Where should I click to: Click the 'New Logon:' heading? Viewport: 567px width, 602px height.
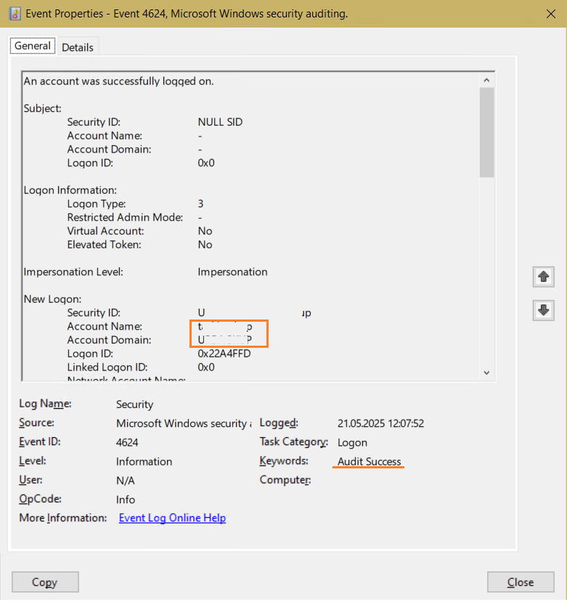pos(52,299)
